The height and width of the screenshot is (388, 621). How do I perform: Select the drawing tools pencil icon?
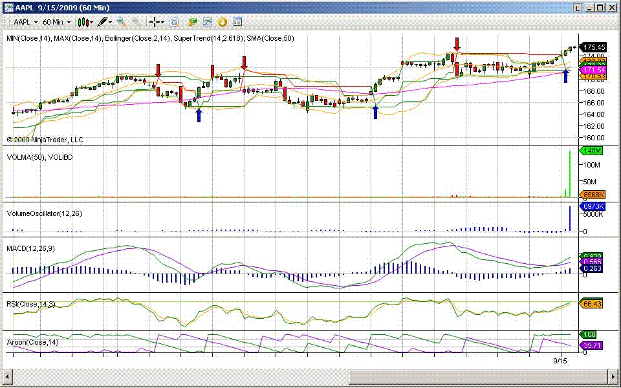click(x=102, y=22)
